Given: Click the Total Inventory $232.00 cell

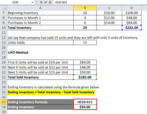Looking at the screenshot, I should pos(131,28).
